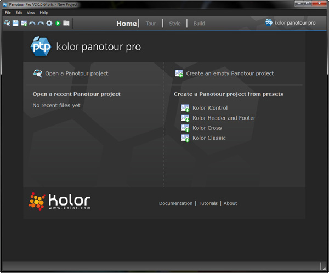
Task: Open the Help menu
Action: point(44,12)
